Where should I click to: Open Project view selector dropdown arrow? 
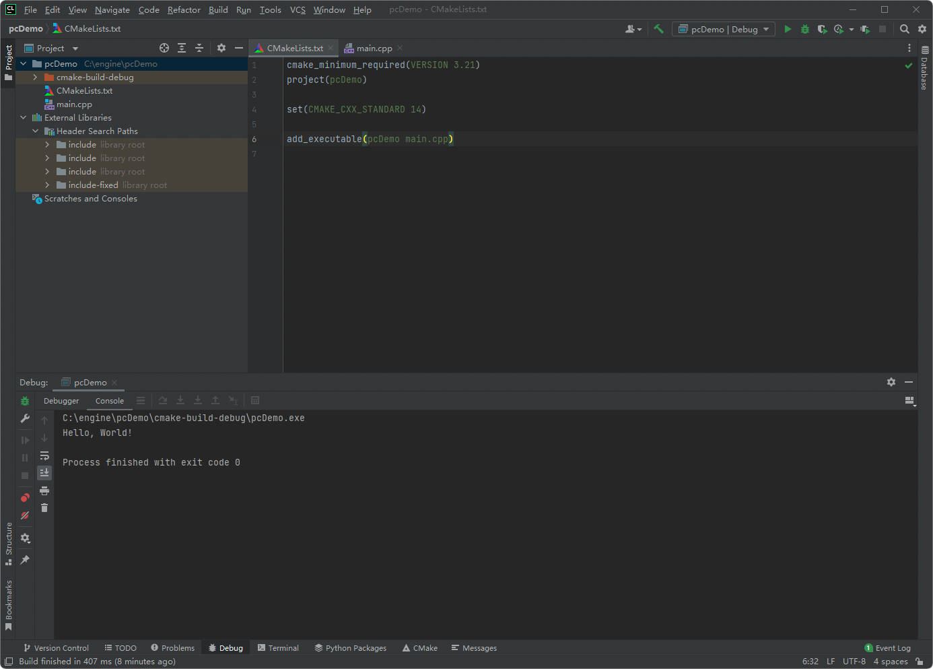pyautogui.click(x=75, y=49)
